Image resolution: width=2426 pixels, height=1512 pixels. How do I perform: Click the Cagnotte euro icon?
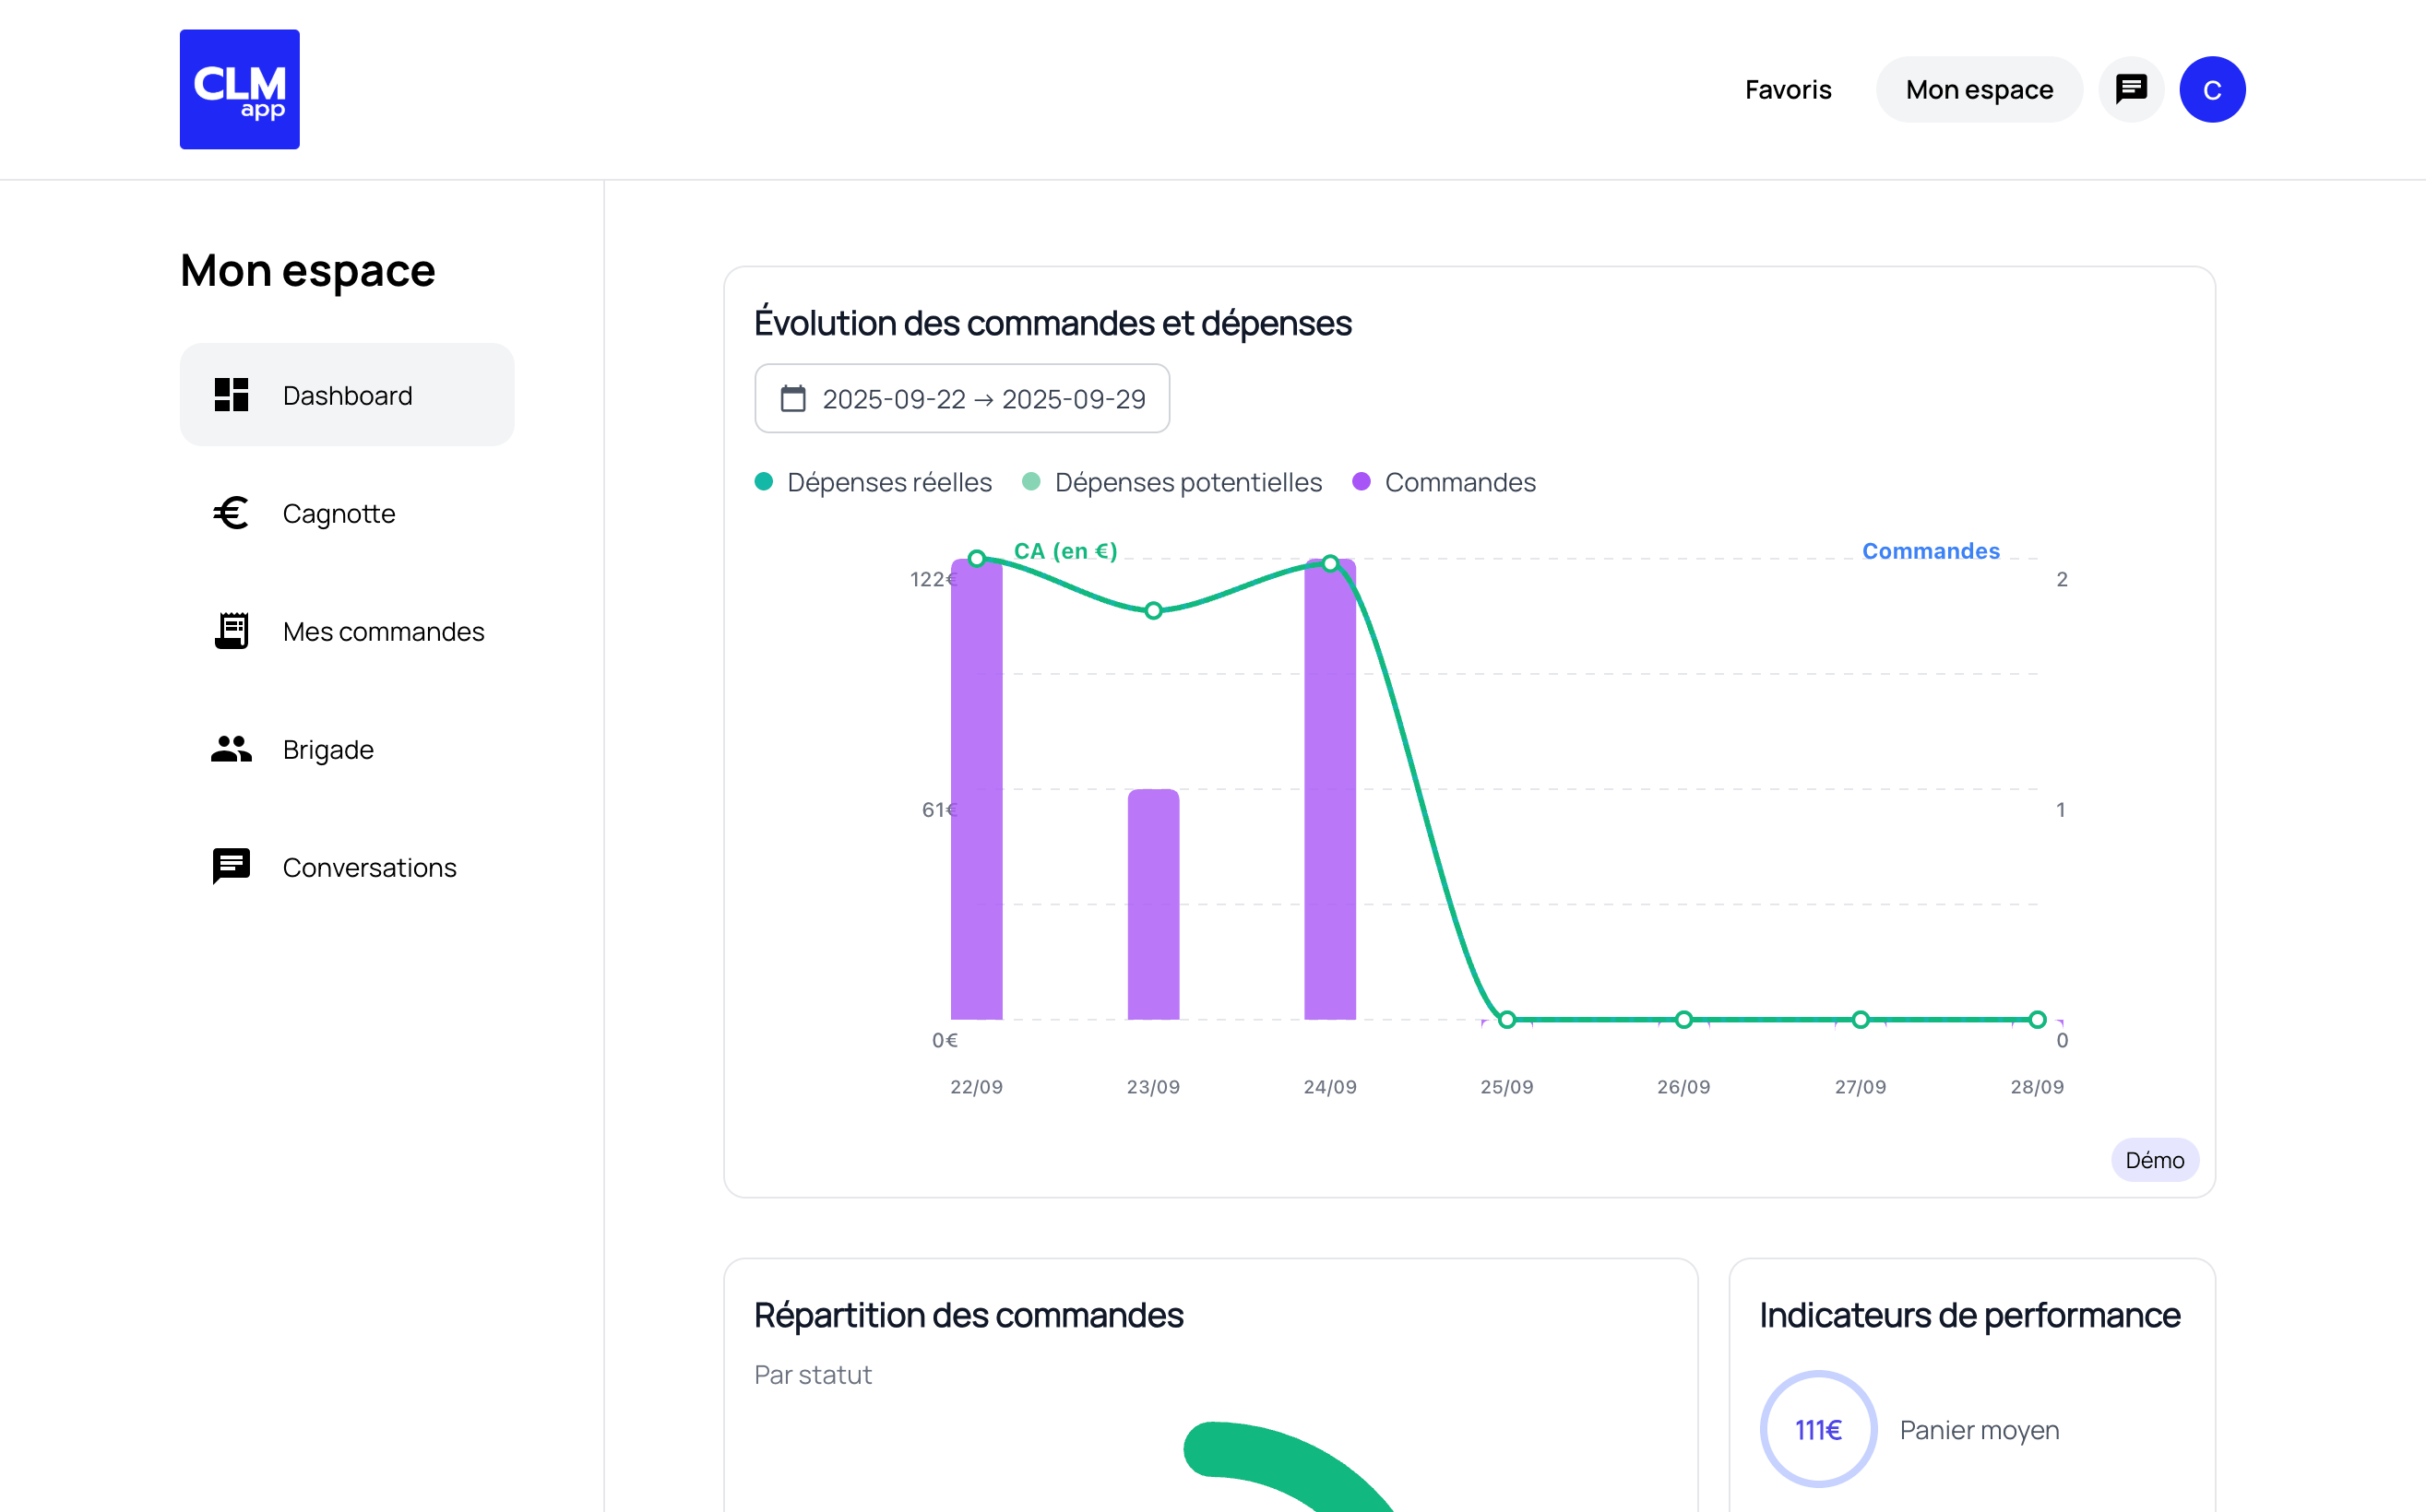point(232,513)
